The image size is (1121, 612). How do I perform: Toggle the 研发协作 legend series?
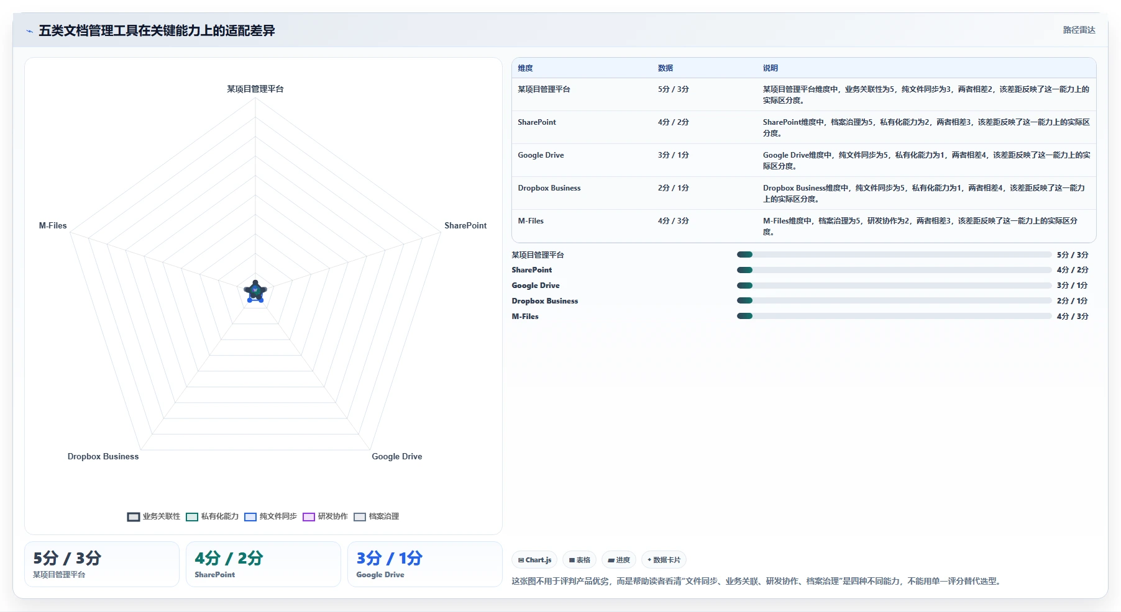point(325,516)
